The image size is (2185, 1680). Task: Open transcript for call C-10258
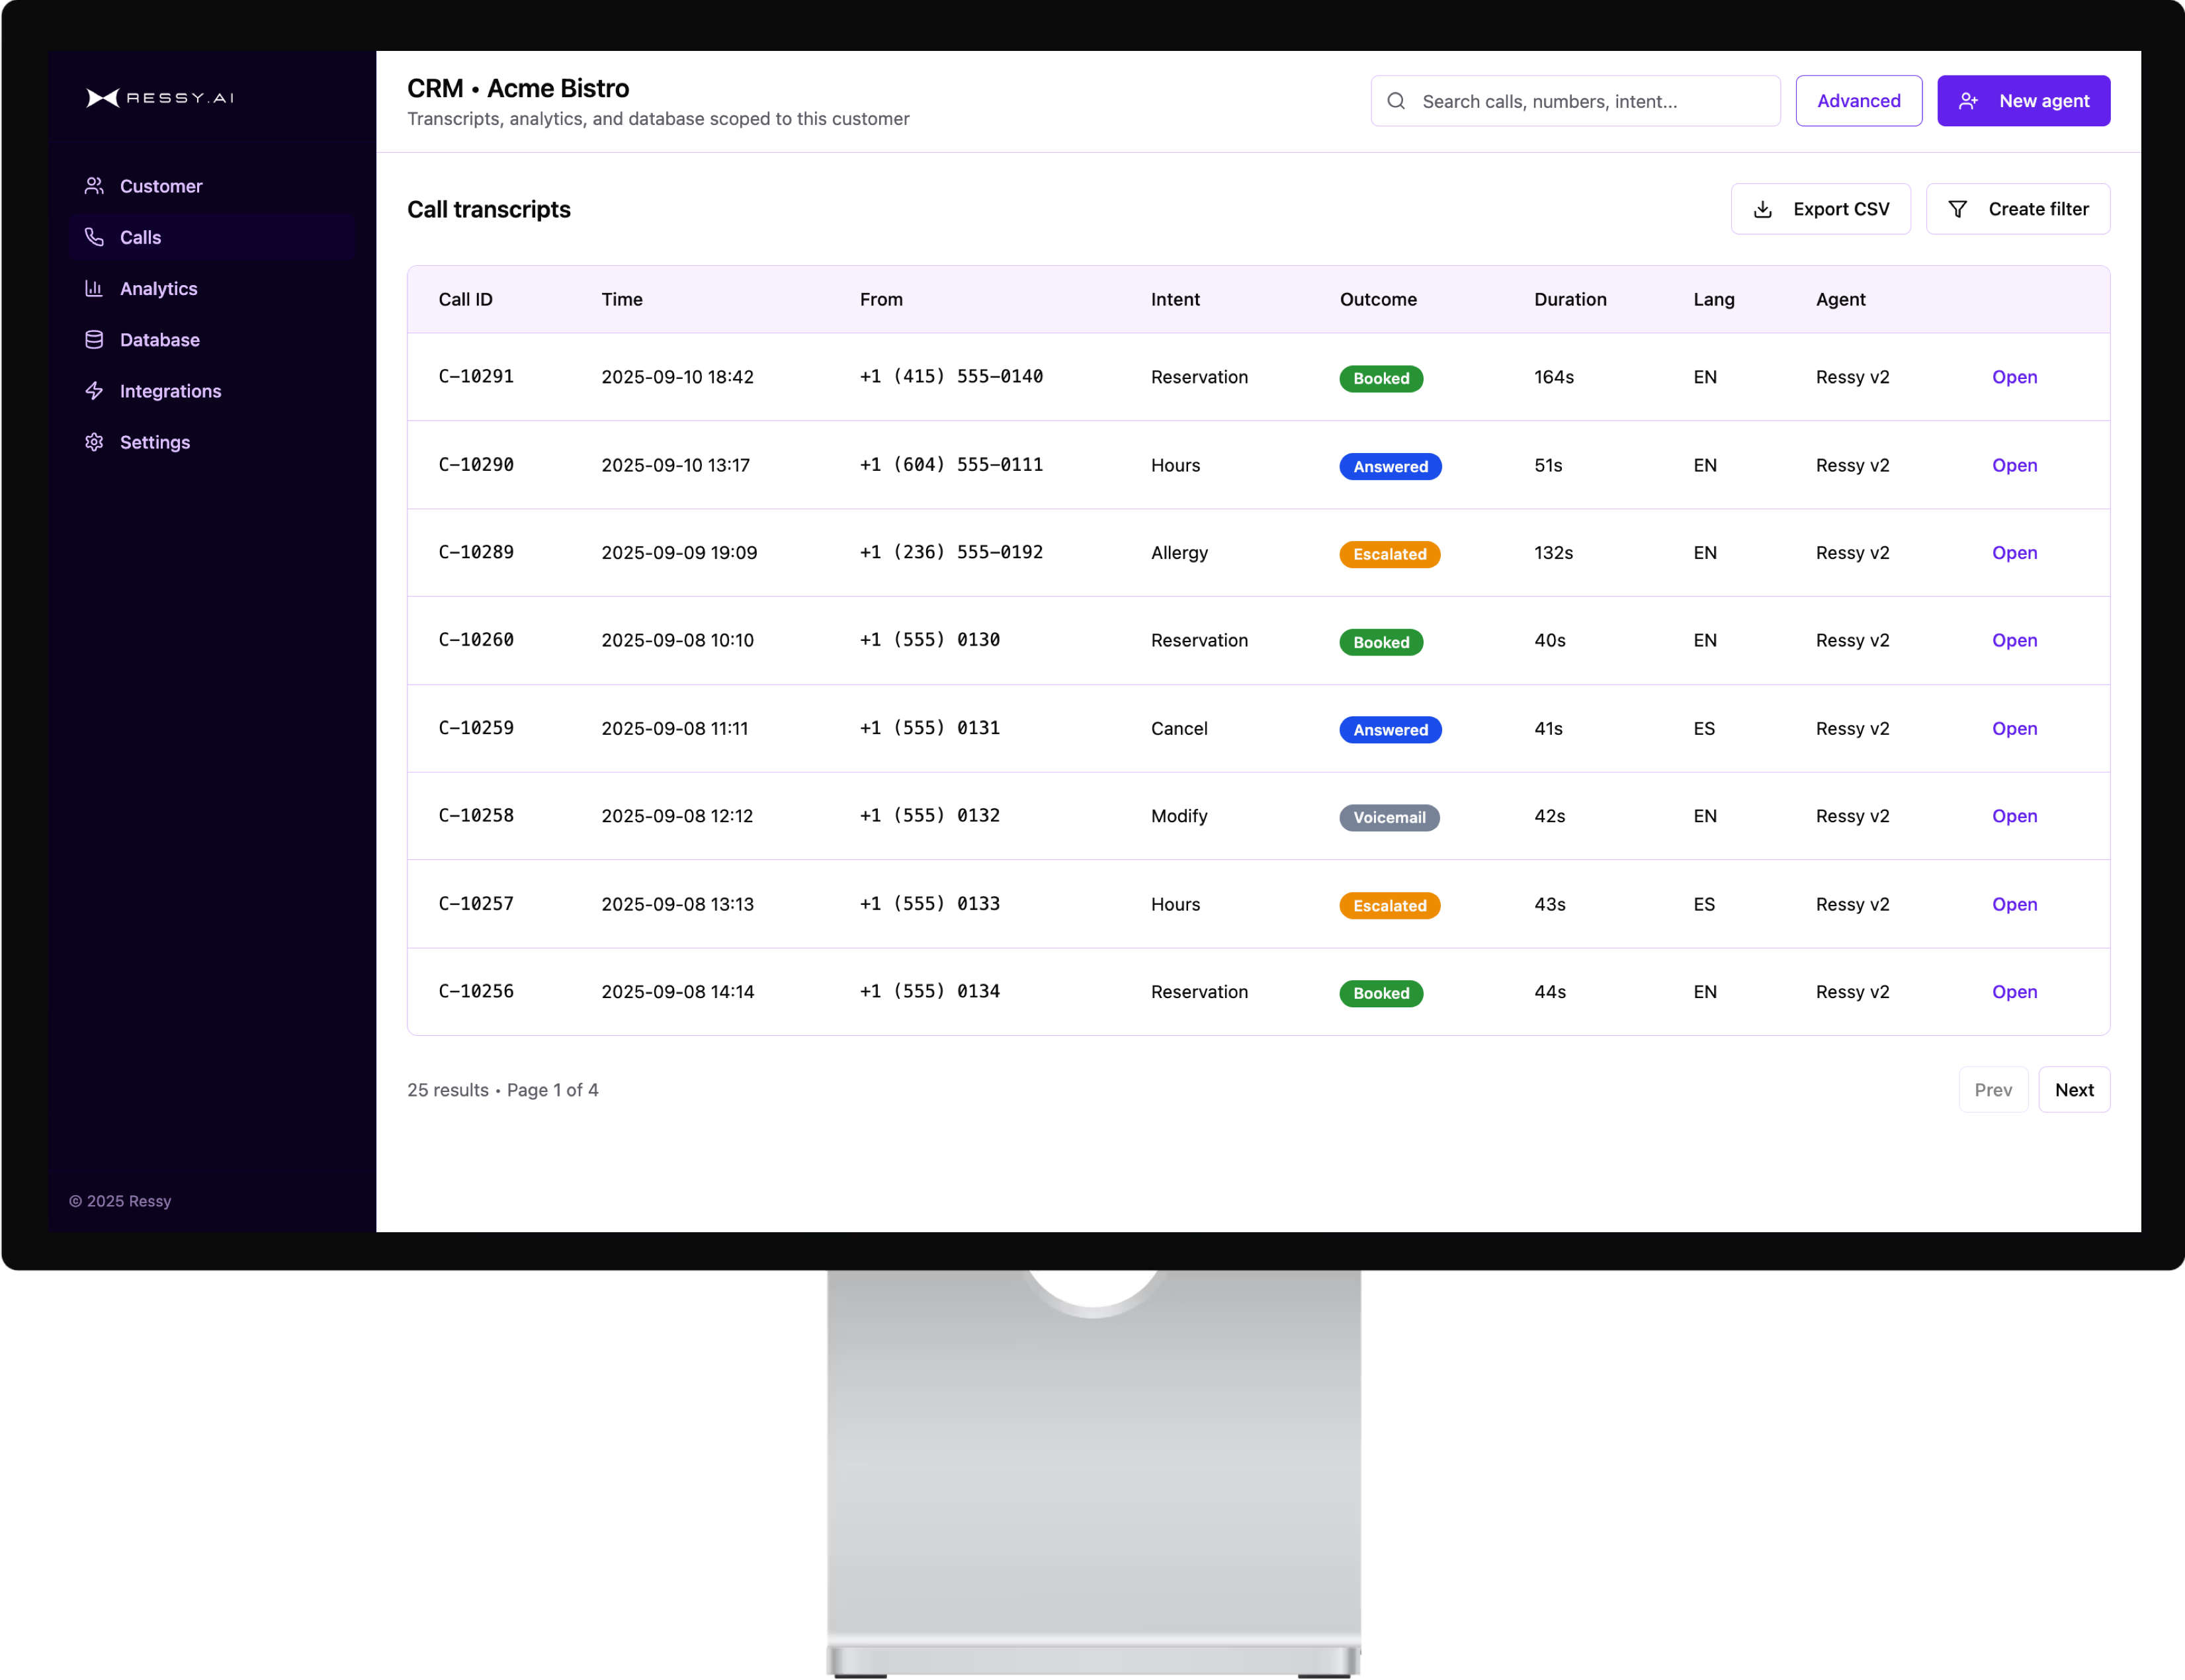(x=2013, y=816)
